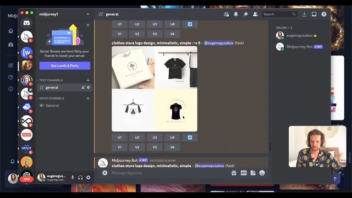Screen dimensions: 352x198
Task: Add a new voice channel plus icon
Action: point(88,98)
